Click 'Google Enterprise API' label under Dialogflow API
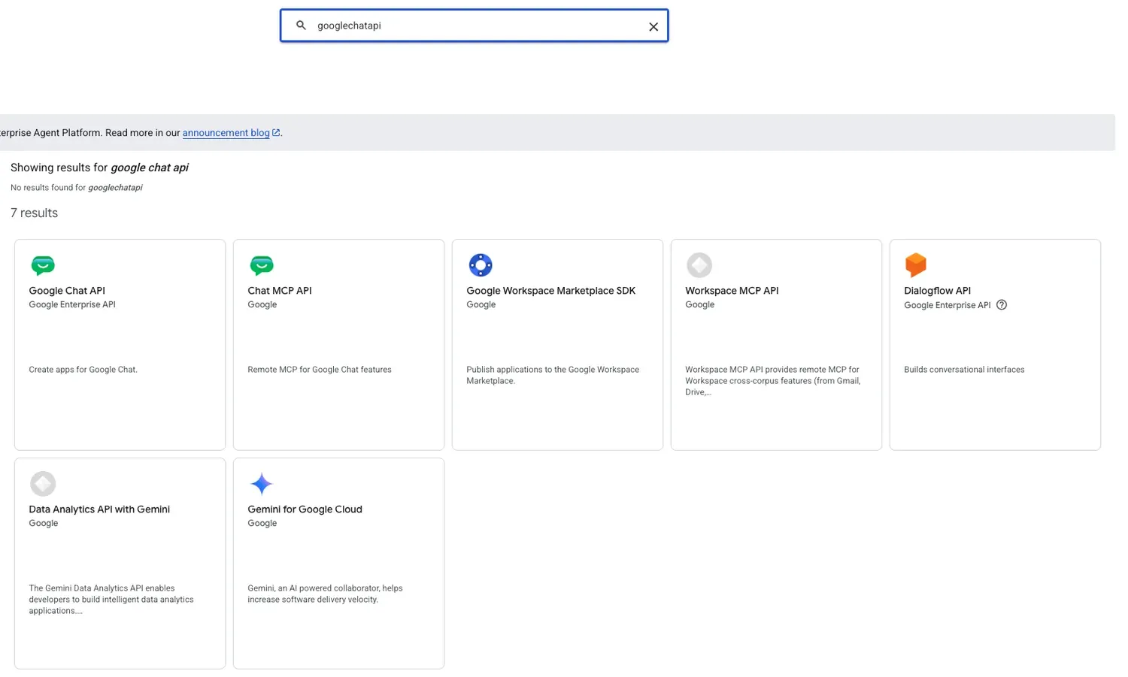Image resolution: width=1128 pixels, height=677 pixels. (948, 305)
